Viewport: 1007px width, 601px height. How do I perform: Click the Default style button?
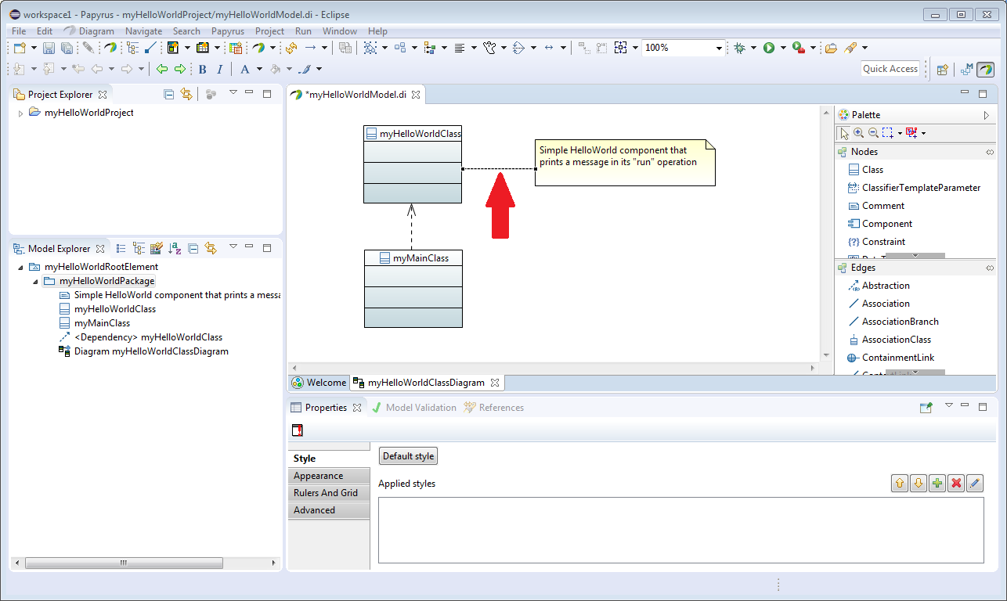pos(408,456)
